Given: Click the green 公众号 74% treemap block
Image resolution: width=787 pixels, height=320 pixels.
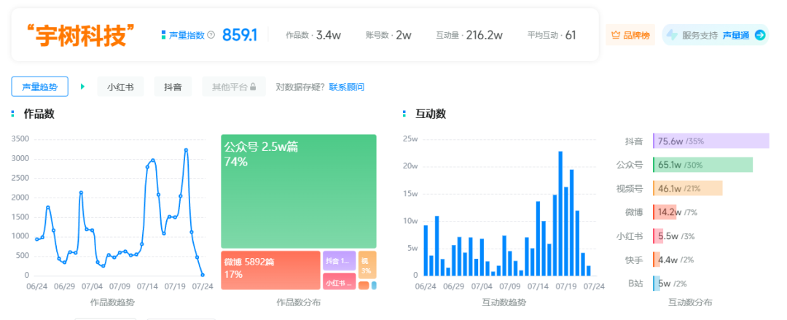Looking at the screenshot, I should 299,191.
